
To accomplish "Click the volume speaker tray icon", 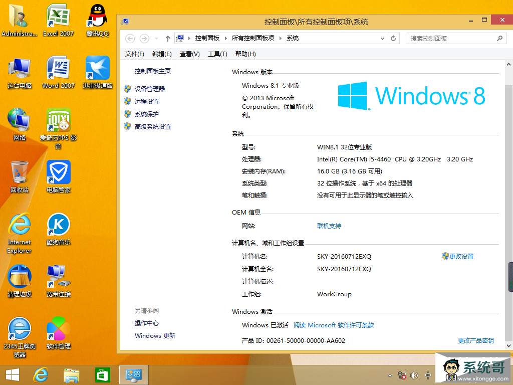I will pos(414,375).
